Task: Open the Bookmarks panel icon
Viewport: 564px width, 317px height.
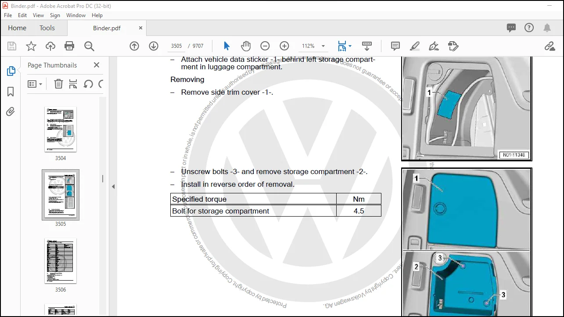Action: 11,91
